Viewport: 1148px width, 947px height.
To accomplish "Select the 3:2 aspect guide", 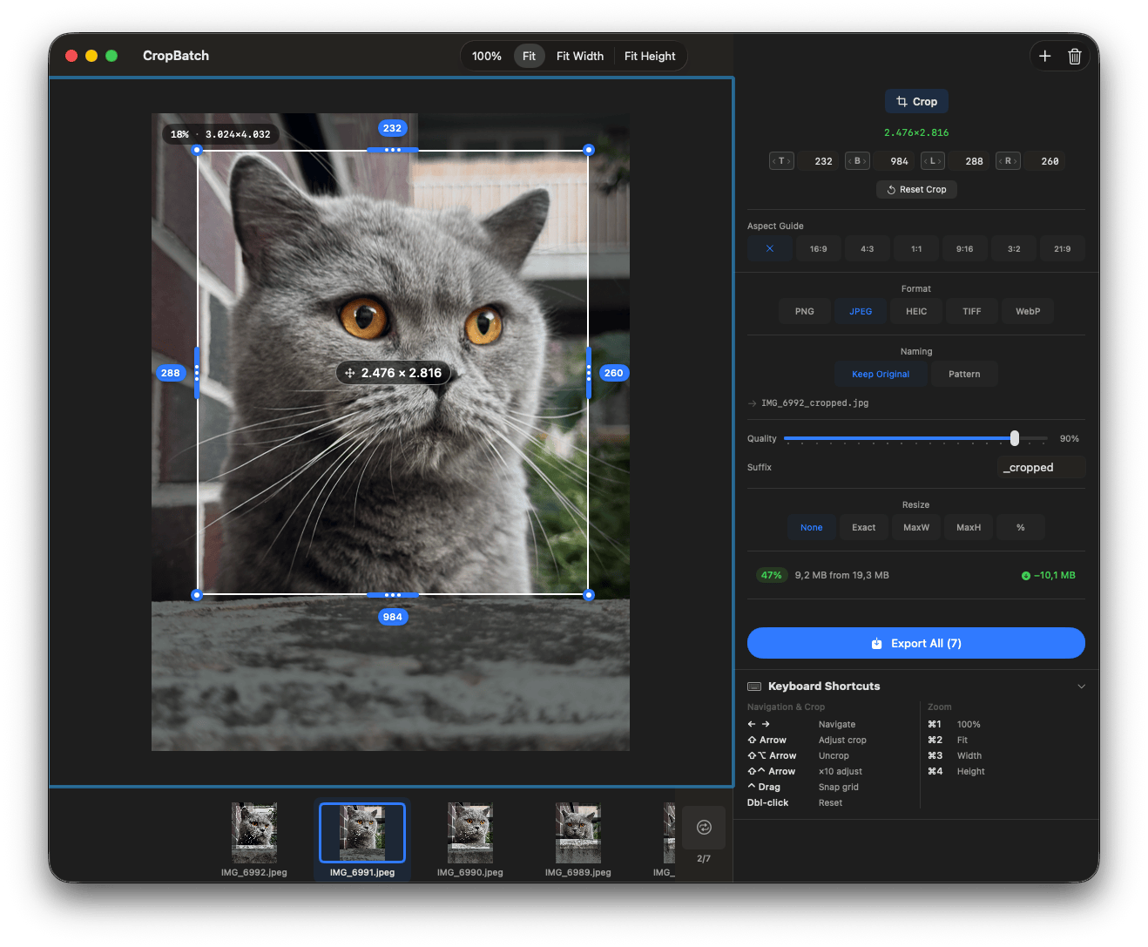I will [1014, 248].
